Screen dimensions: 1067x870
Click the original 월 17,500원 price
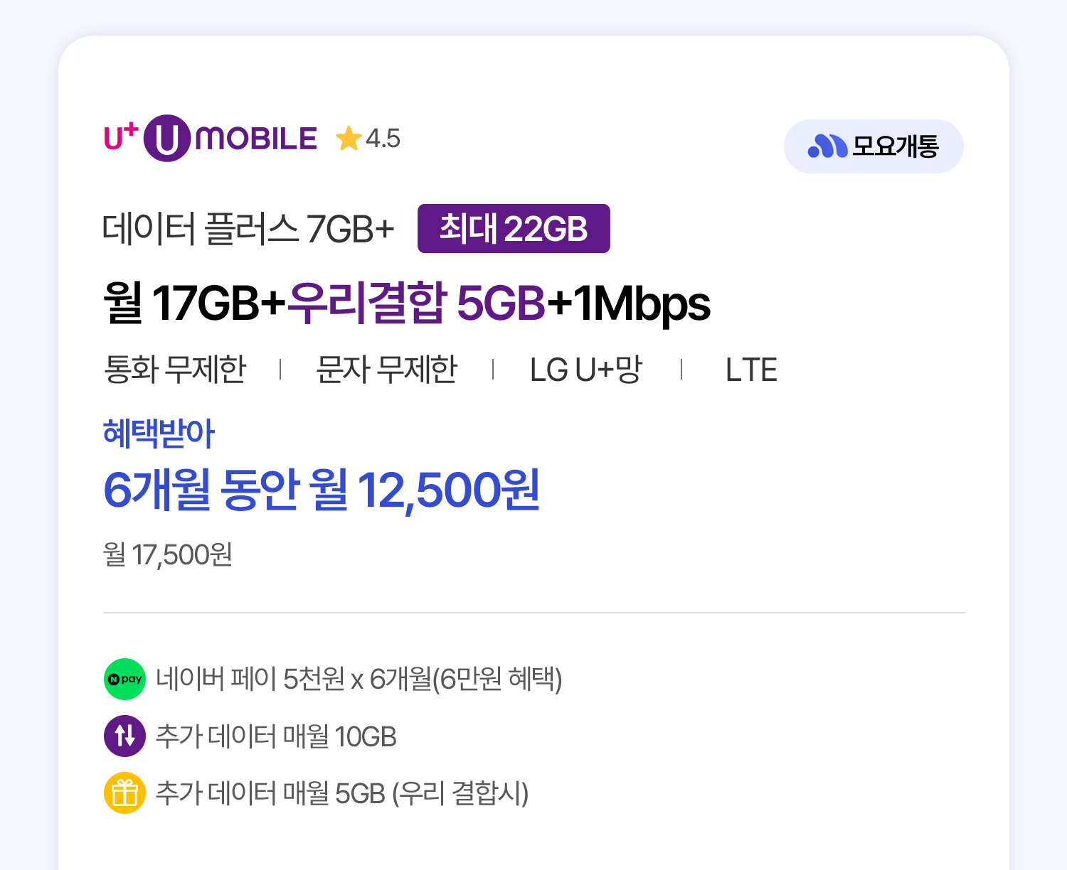(168, 554)
